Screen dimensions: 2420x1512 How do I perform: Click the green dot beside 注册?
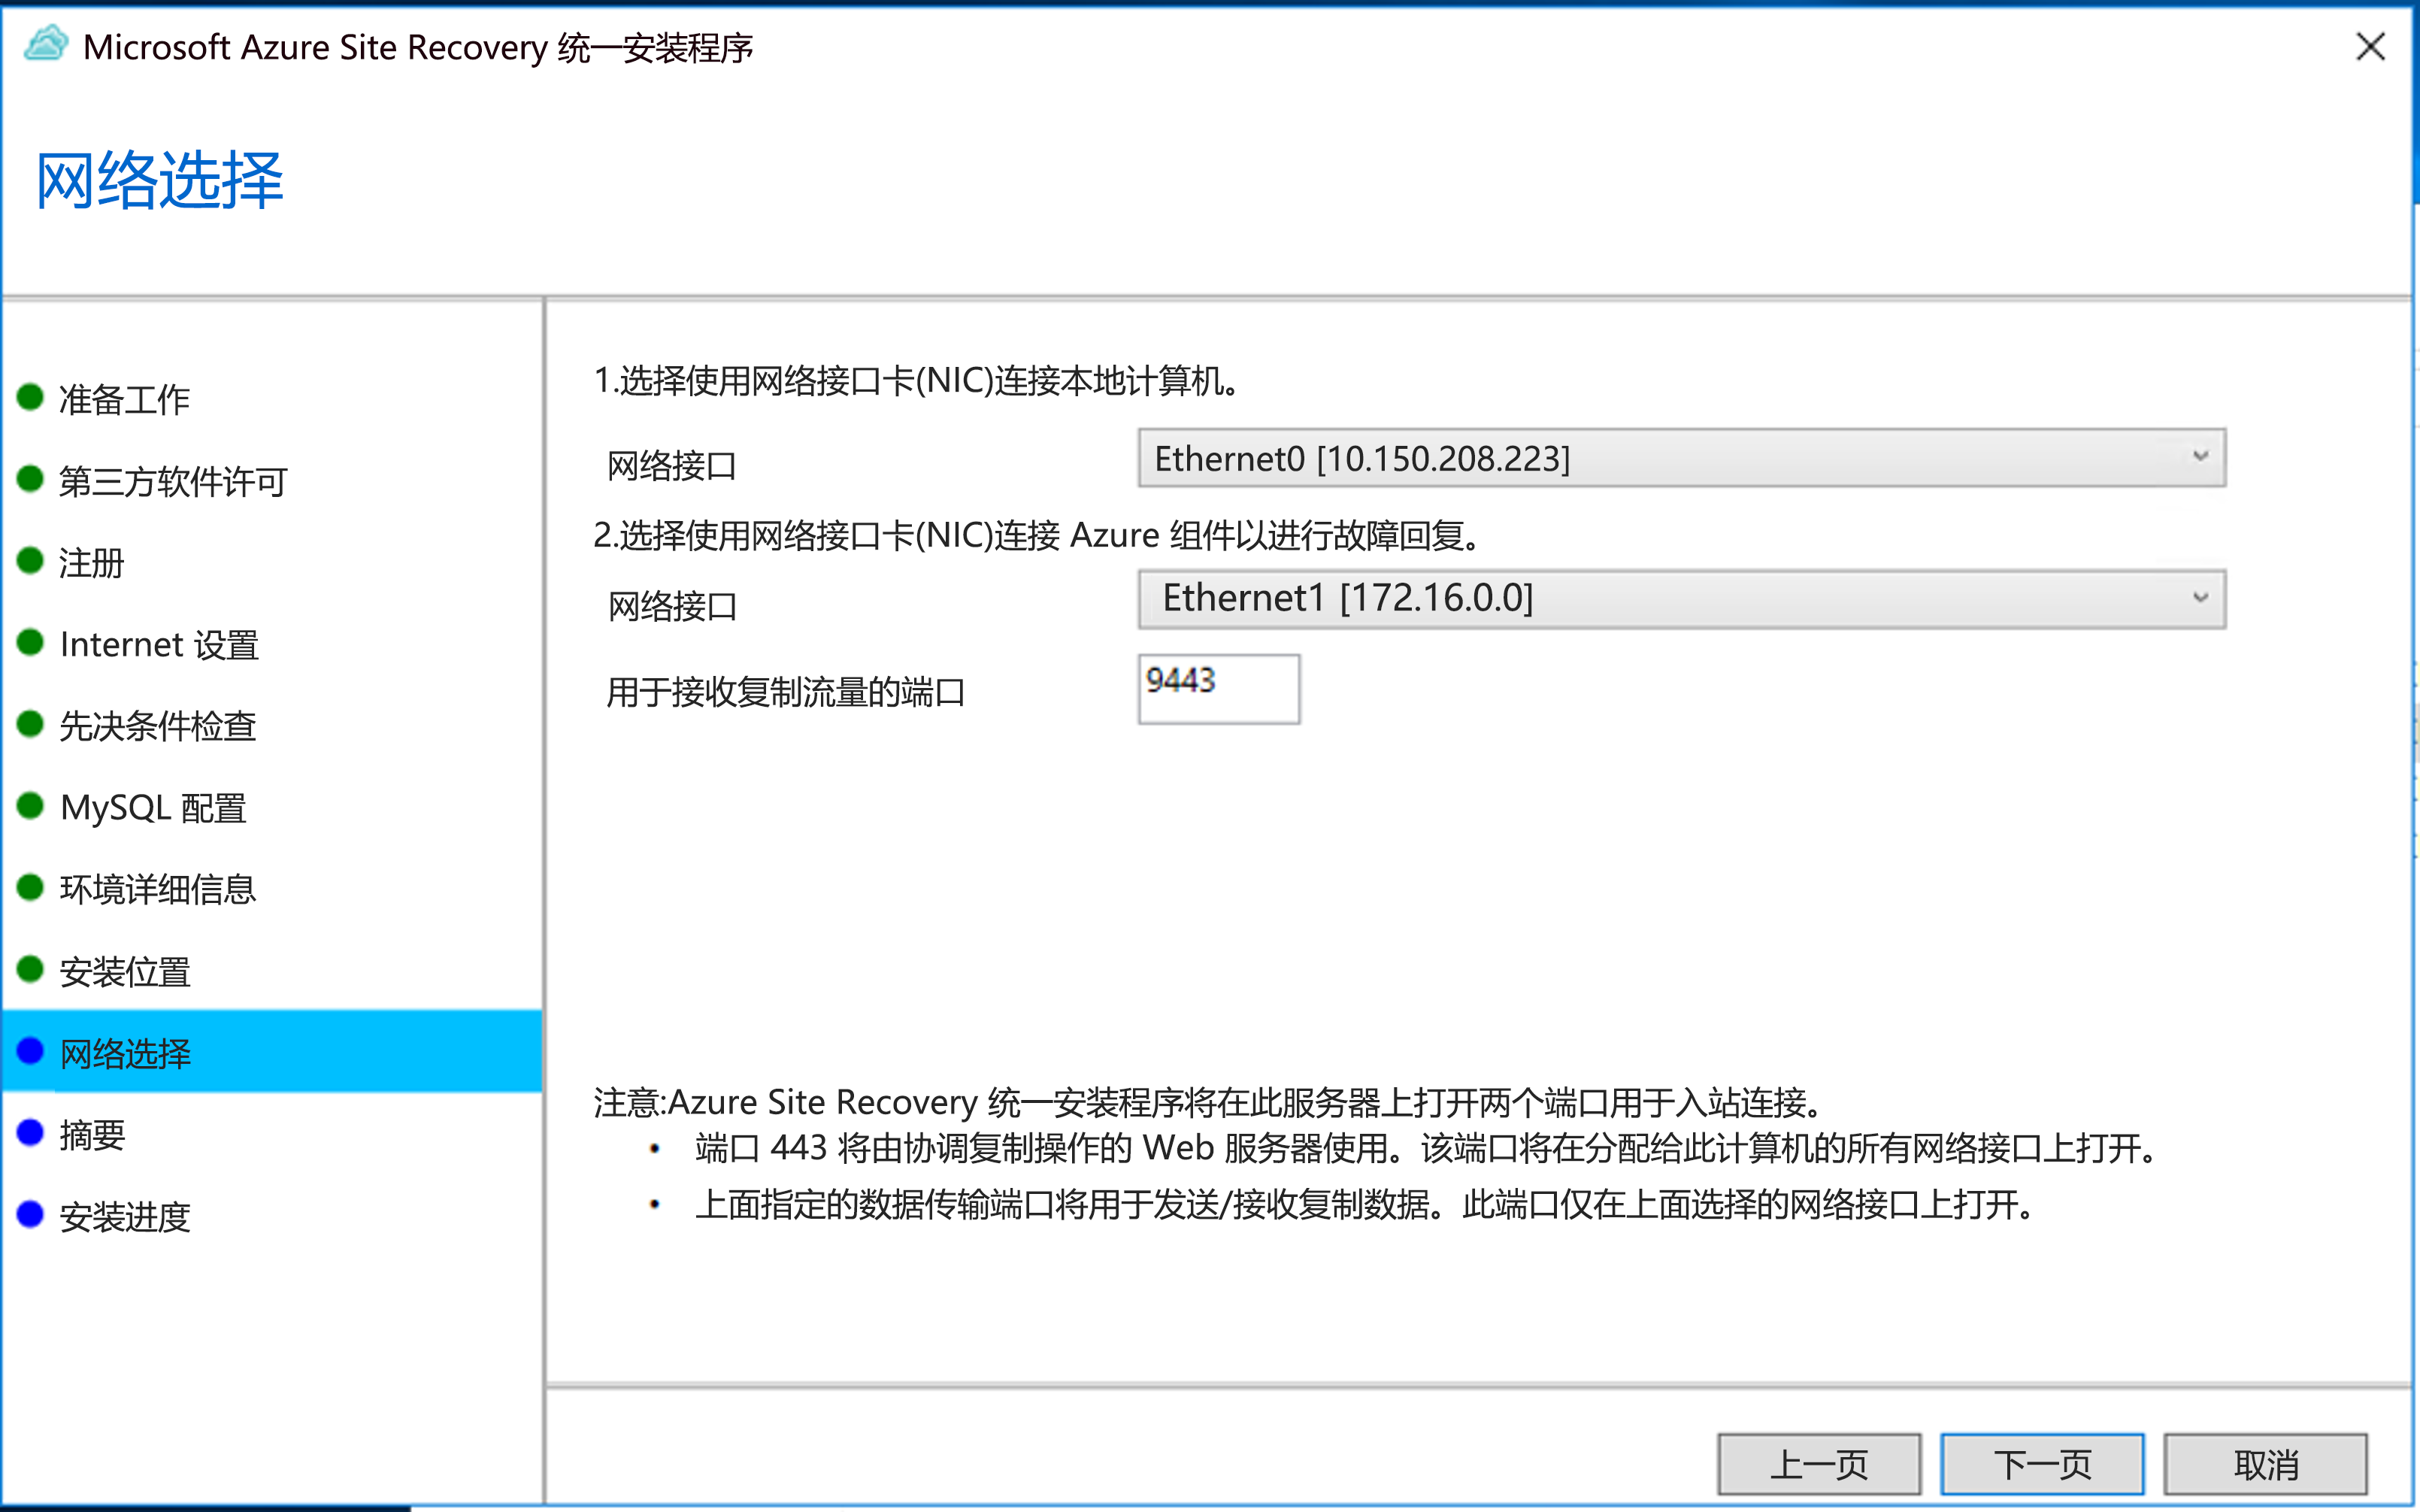pos(30,561)
